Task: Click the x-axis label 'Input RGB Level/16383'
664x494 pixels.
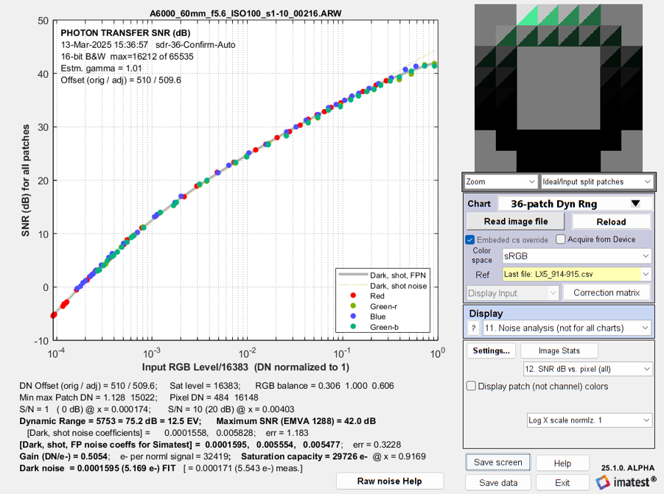Action: pyautogui.click(x=195, y=367)
